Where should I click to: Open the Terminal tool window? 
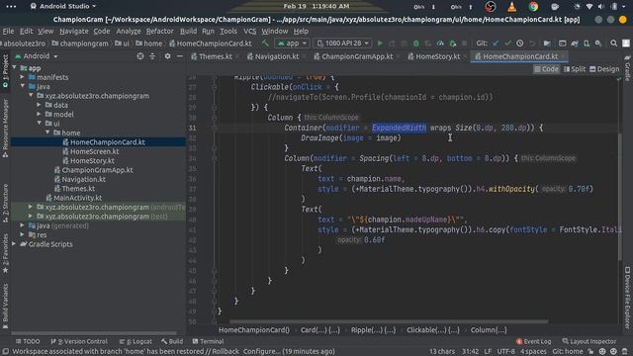pyautogui.click(x=208, y=341)
